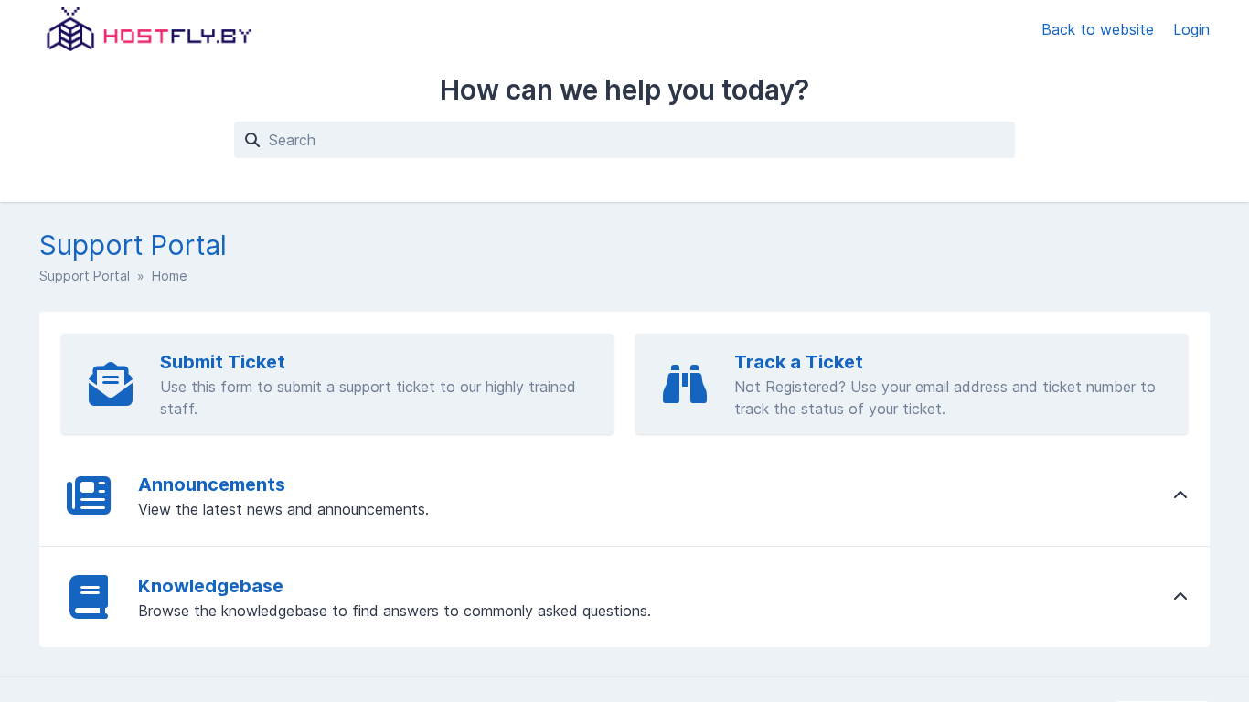Viewport: 1249px width, 702px height.
Task: Collapse the Announcements section chevron
Action: [1180, 495]
